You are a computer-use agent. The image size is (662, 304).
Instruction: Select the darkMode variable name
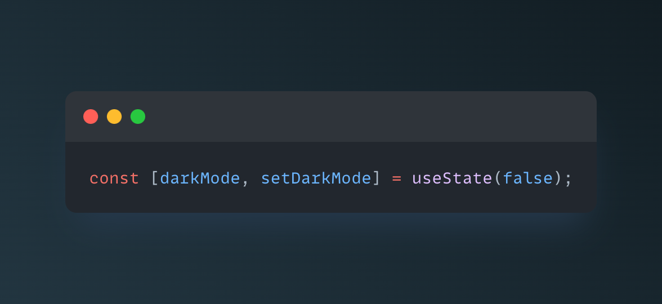tap(200, 178)
